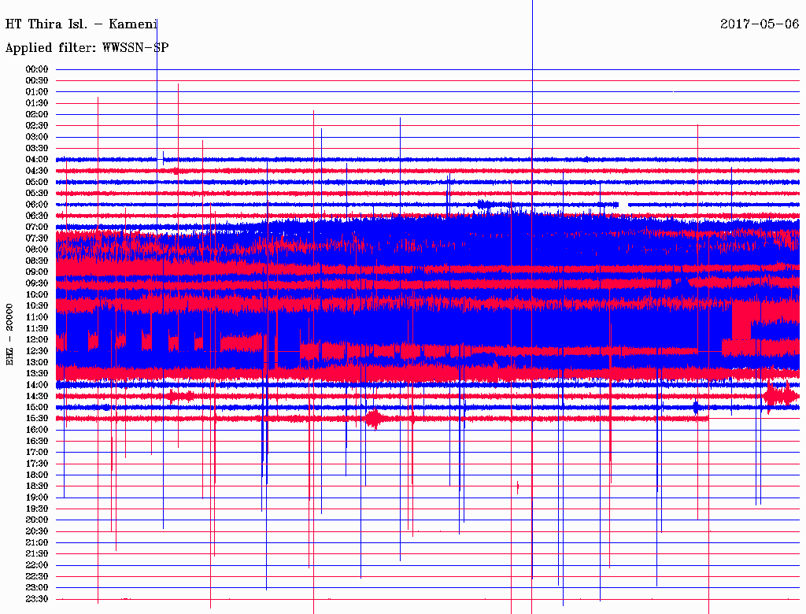Viewport: 806px width, 614px height.
Task: Click the 22:00 time label
Action: 37,565
